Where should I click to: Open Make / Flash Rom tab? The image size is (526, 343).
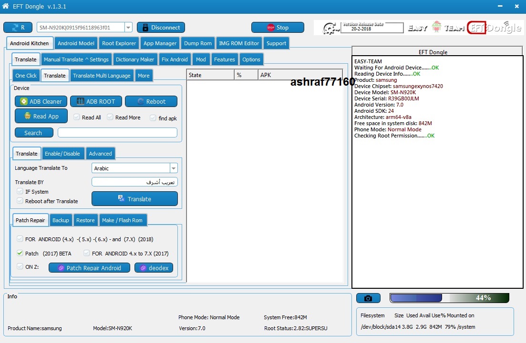(123, 220)
